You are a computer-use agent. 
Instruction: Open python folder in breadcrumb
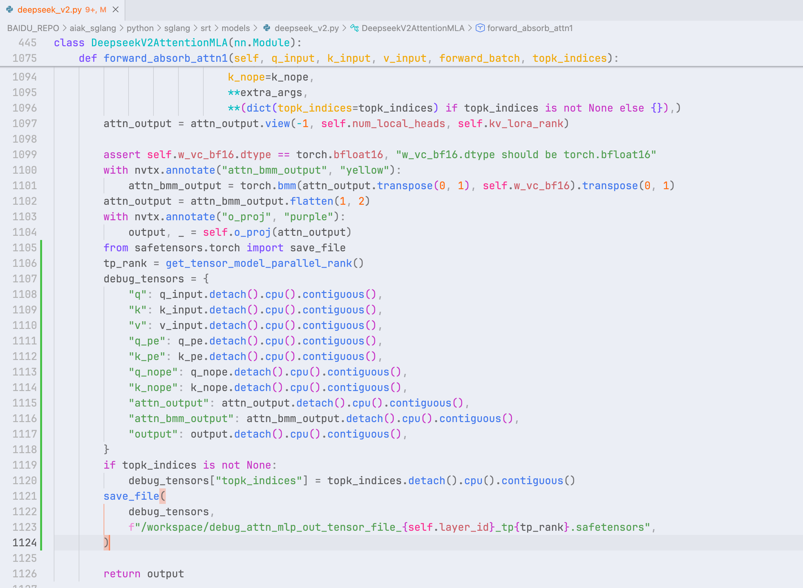pos(140,28)
